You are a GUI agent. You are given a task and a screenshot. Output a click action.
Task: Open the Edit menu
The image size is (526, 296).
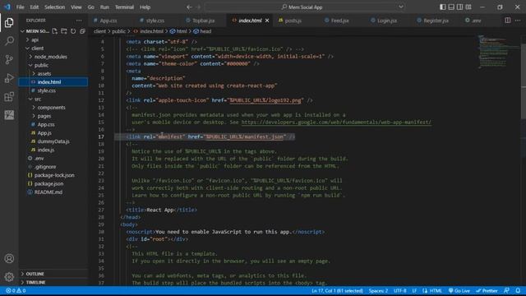tap(34, 7)
